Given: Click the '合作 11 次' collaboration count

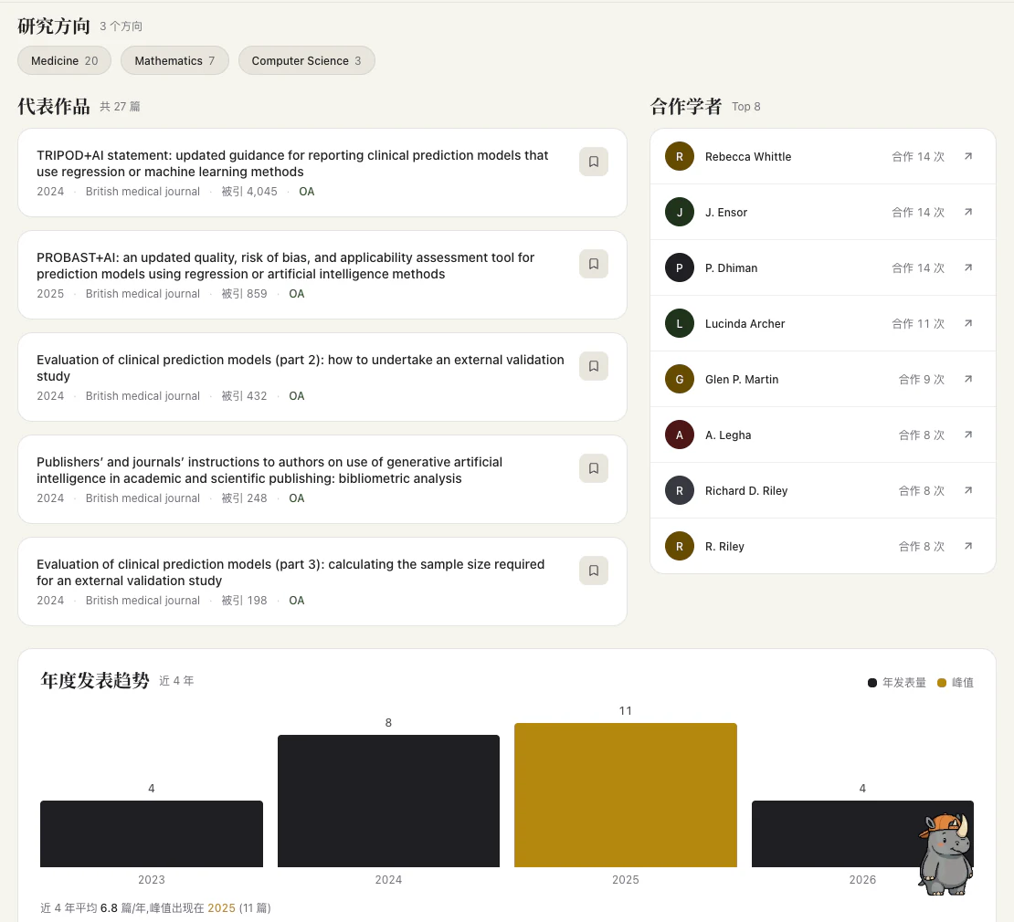Looking at the screenshot, I should (x=918, y=323).
